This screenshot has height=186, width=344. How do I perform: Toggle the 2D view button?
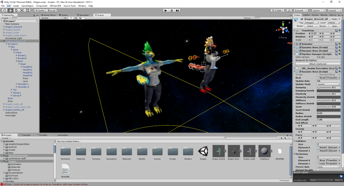[x=65, y=18]
